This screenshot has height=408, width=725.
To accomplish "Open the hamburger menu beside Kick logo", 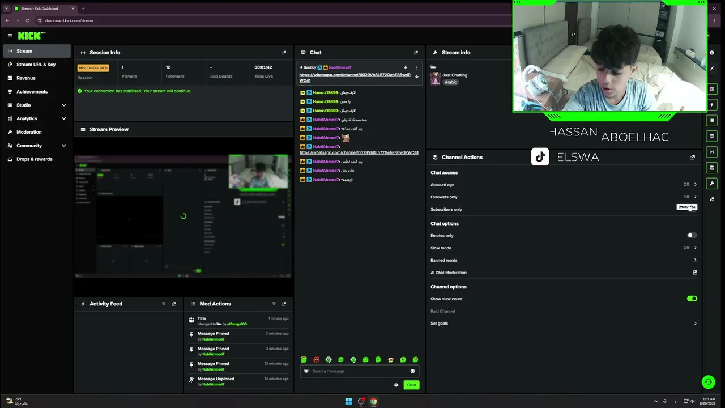I will pos(10,36).
